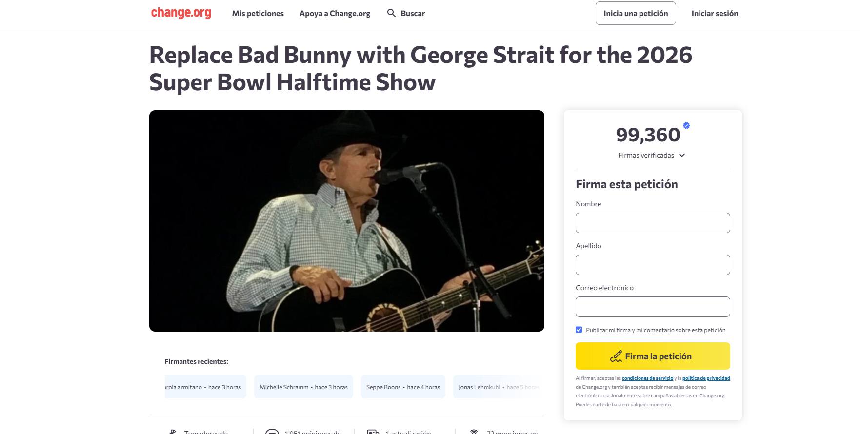Image resolution: width=860 pixels, height=434 pixels.
Task: Toggle the publish my signature checkbox
Action: (579, 330)
